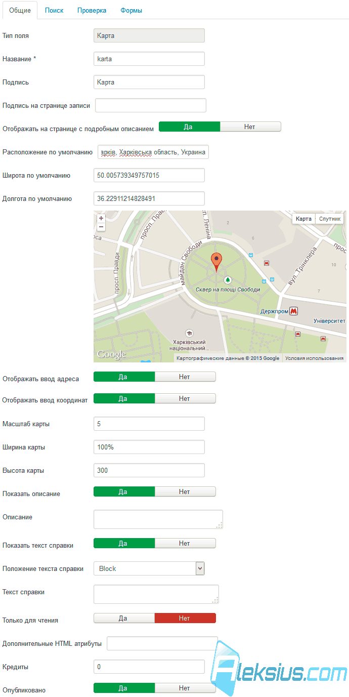This screenshot has width=349, height=697.
Task: Zoom out of the map with minus icon
Action: coord(101,227)
